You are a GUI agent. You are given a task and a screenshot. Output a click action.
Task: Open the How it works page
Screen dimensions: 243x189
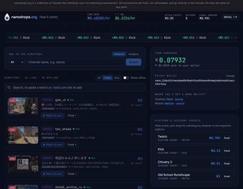click(x=49, y=17)
